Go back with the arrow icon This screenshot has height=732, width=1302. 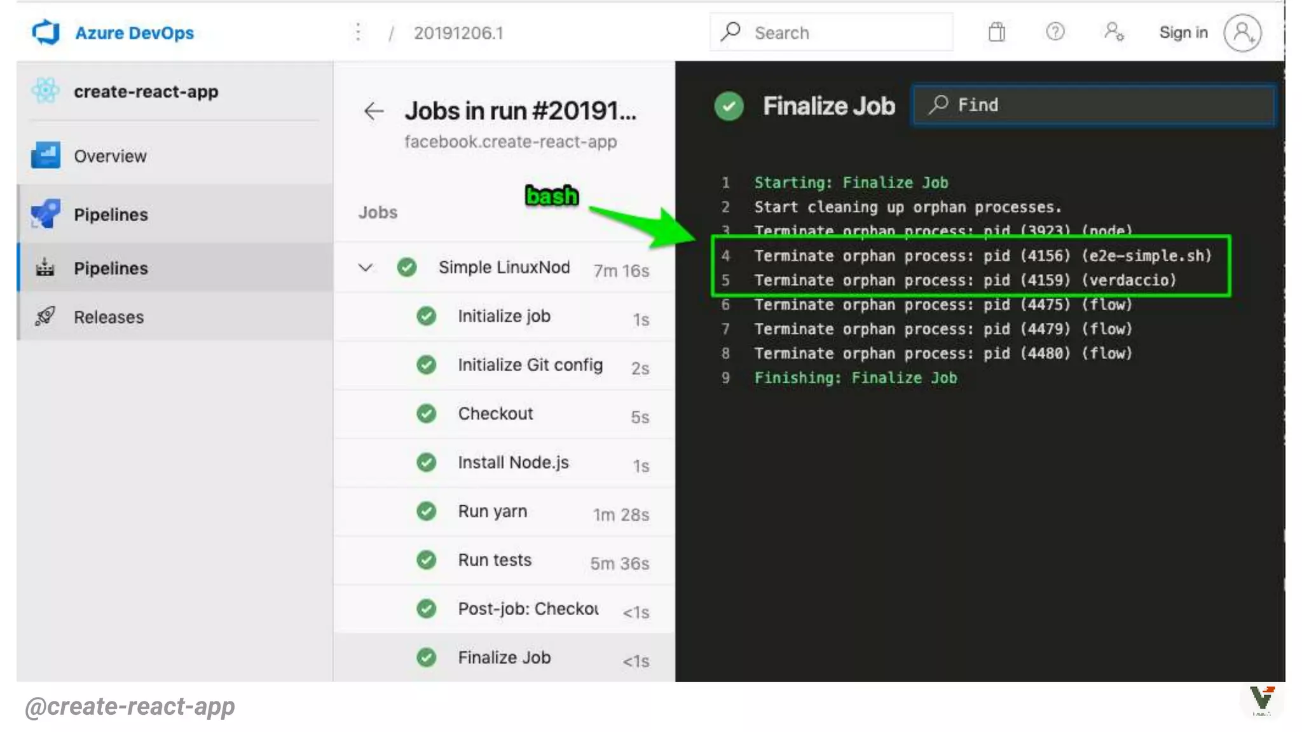(374, 111)
